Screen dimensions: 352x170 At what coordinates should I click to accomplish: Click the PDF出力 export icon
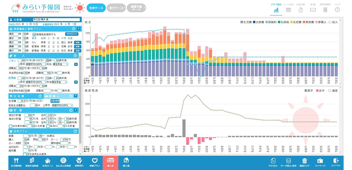click(273, 162)
